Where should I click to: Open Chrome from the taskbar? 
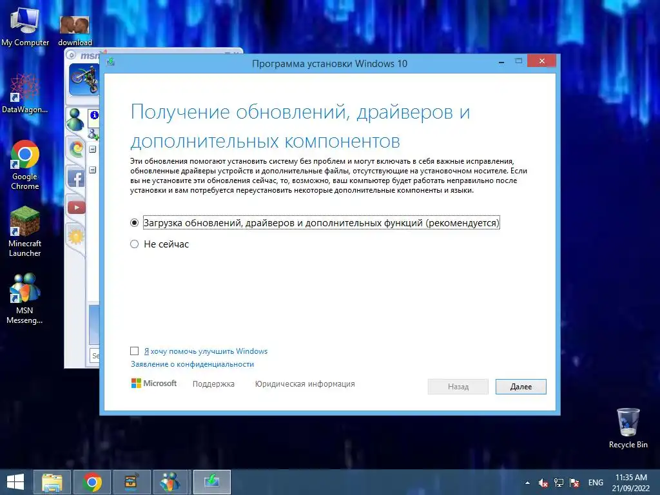[92, 482]
